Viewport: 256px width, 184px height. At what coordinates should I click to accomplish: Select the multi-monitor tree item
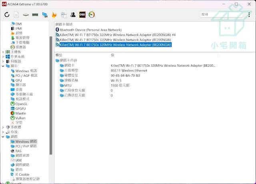tap(22, 94)
